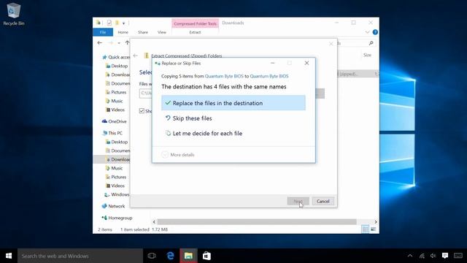
Task: Open the File tab in Explorer
Action: pos(103,32)
